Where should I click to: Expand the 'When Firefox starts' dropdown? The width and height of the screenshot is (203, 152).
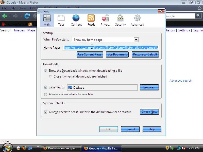(136, 40)
